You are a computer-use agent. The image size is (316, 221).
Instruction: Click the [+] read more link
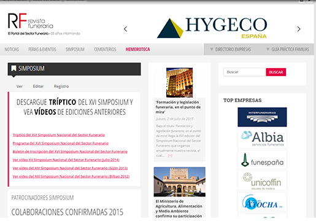(x=170, y=155)
